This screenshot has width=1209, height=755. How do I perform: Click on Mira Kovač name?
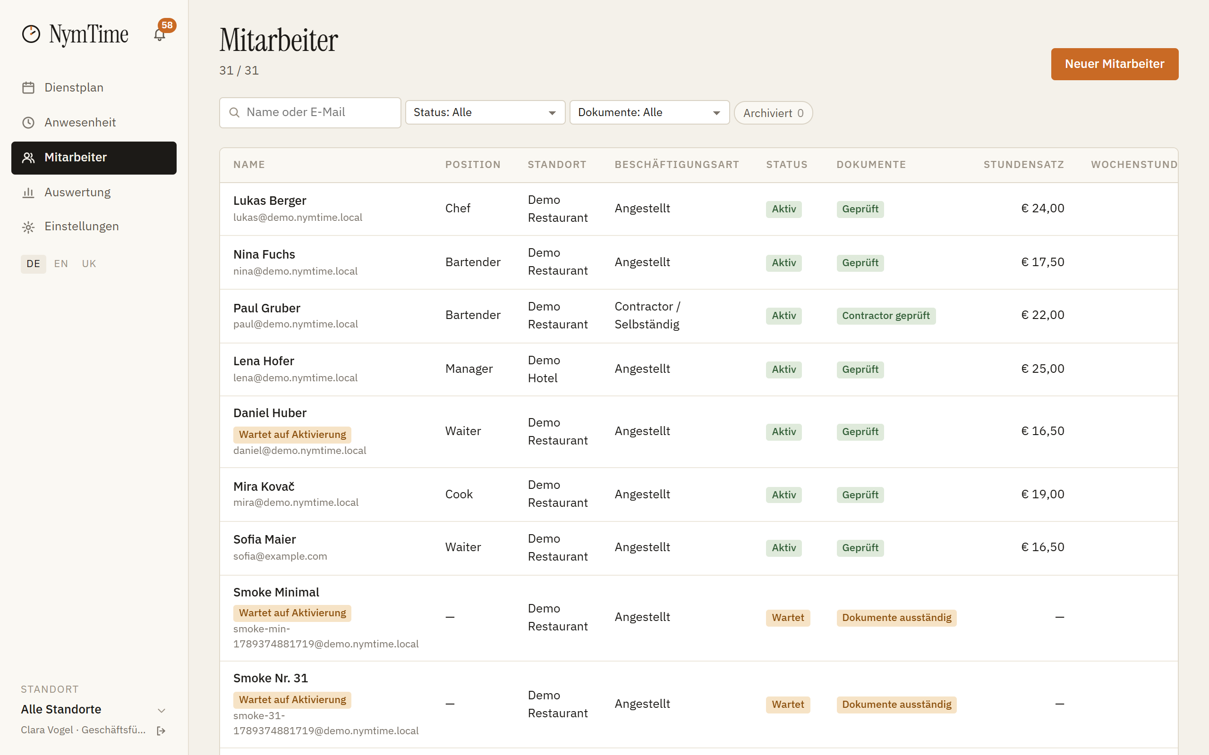coord(264,487)
